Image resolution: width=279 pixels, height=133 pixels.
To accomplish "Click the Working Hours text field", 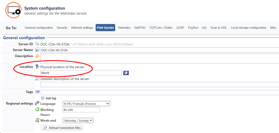I will click(x=81, y=110).
